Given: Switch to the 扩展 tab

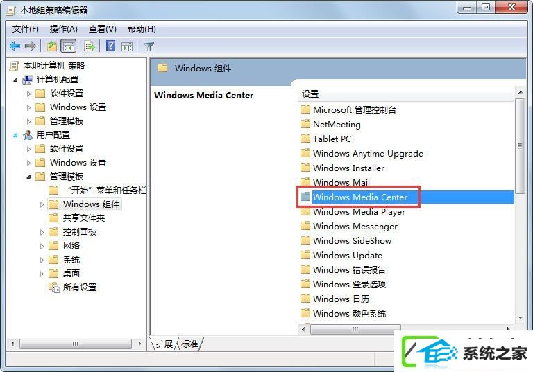Looking at the screenshot, I should 164,344.
